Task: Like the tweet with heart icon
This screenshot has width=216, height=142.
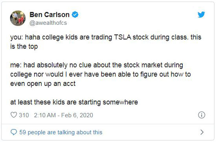Action: point(14,115)
